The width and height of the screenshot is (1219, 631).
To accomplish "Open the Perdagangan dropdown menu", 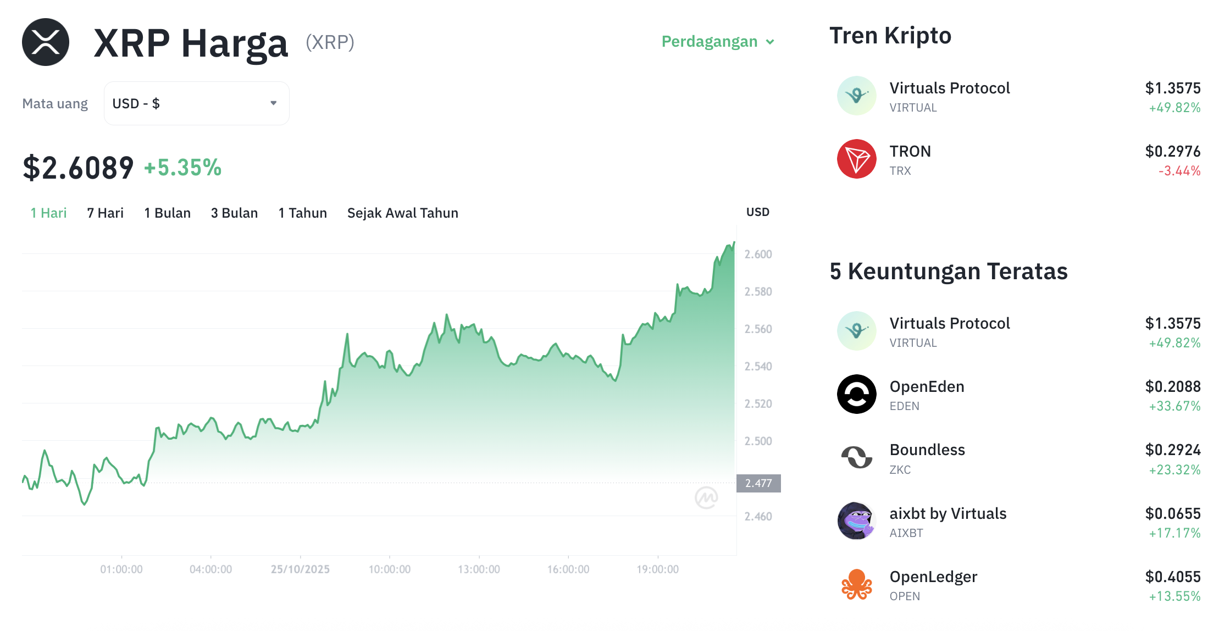I will coord(717,42).
